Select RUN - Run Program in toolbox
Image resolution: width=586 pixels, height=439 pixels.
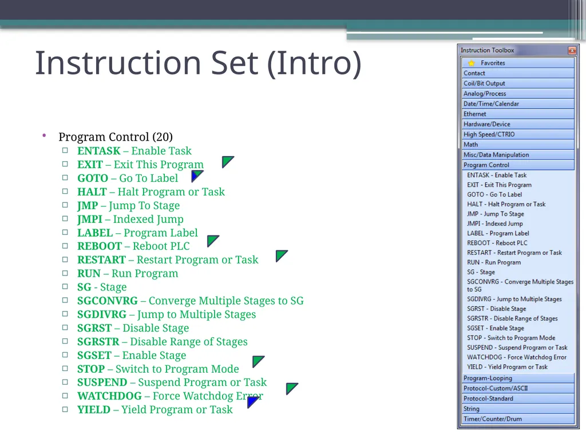tap(494, 262)
